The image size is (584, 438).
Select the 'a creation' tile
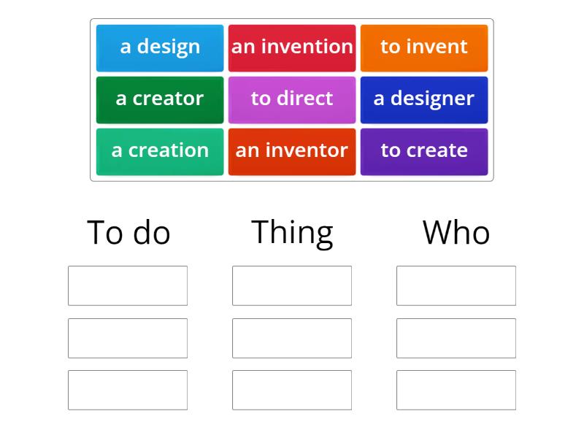(160, 151)
